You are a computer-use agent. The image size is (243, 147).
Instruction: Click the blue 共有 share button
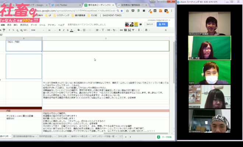[161, 24]
